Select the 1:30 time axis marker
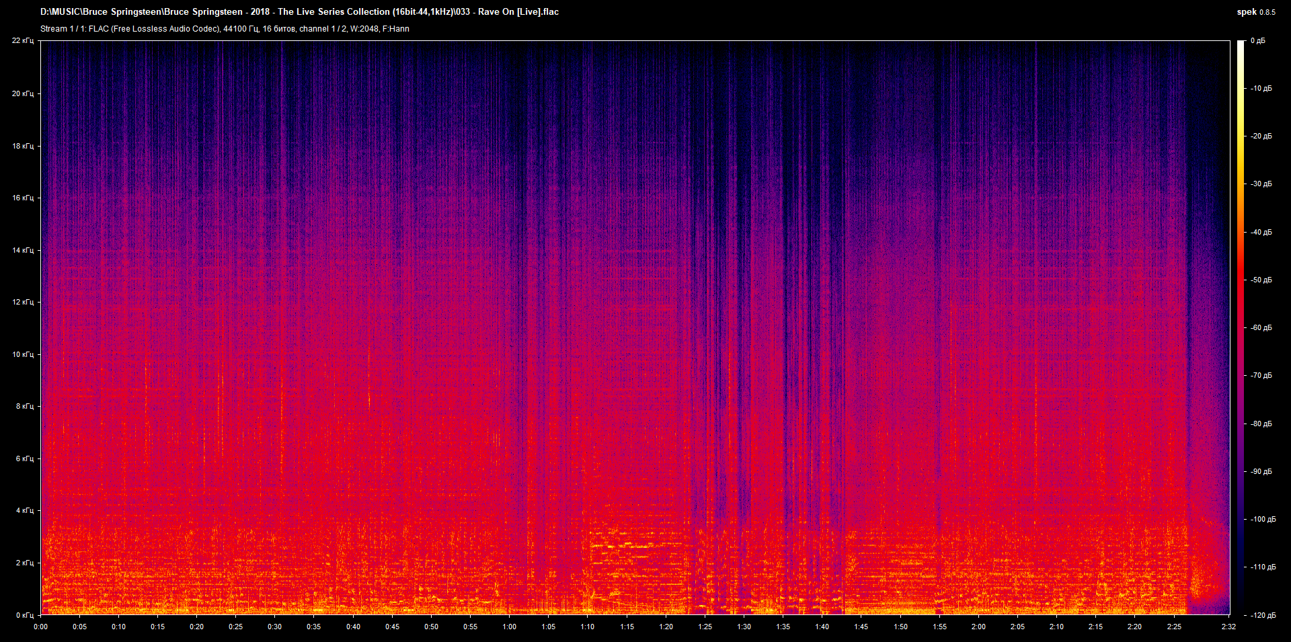Image resolution: width=1291 pixels, height=642 pixels. pos(744,627)
